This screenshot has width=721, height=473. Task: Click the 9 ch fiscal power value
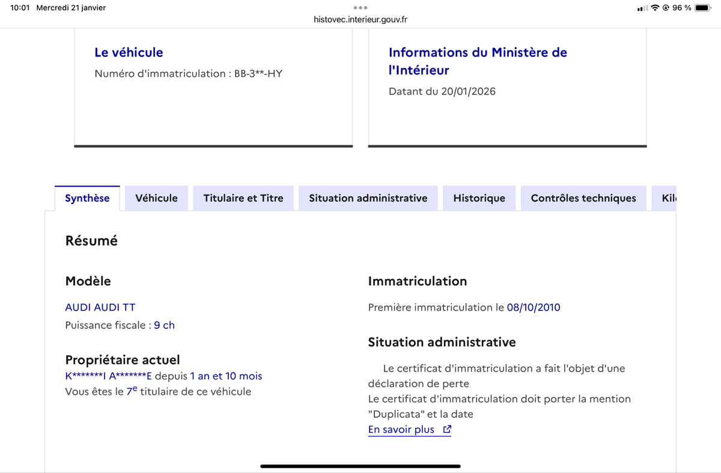pos(164,325)
